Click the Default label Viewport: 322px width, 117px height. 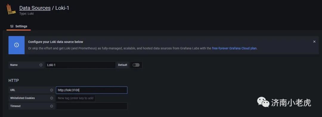pyautogui.click(x=123, y=65)
